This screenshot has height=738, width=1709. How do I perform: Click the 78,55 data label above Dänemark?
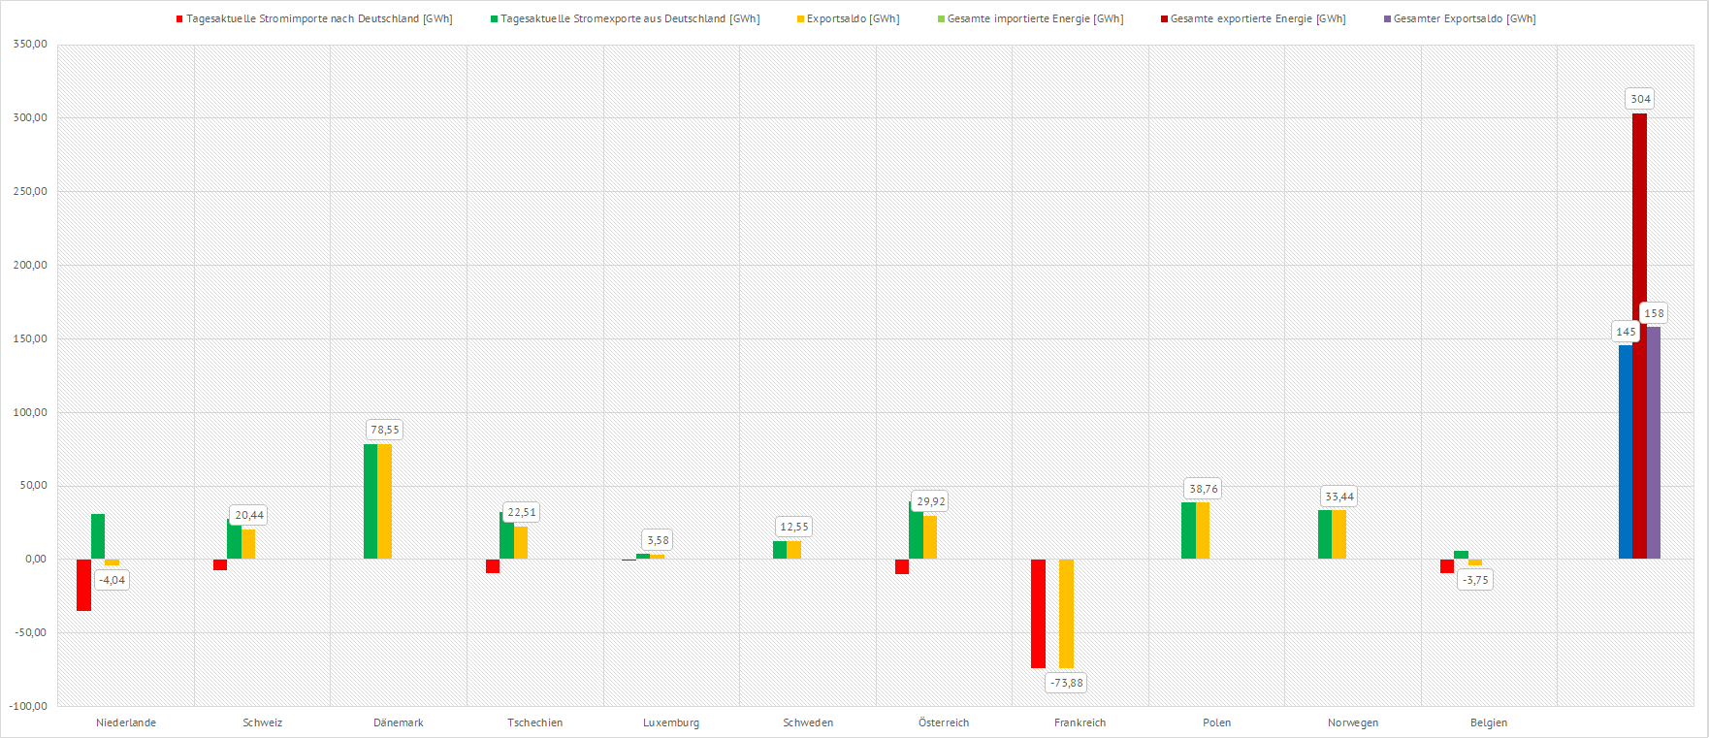(x=385, y=430)
